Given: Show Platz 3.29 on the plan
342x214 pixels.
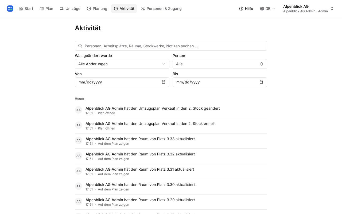Looking at the screenshot, I should pos(113,205).
